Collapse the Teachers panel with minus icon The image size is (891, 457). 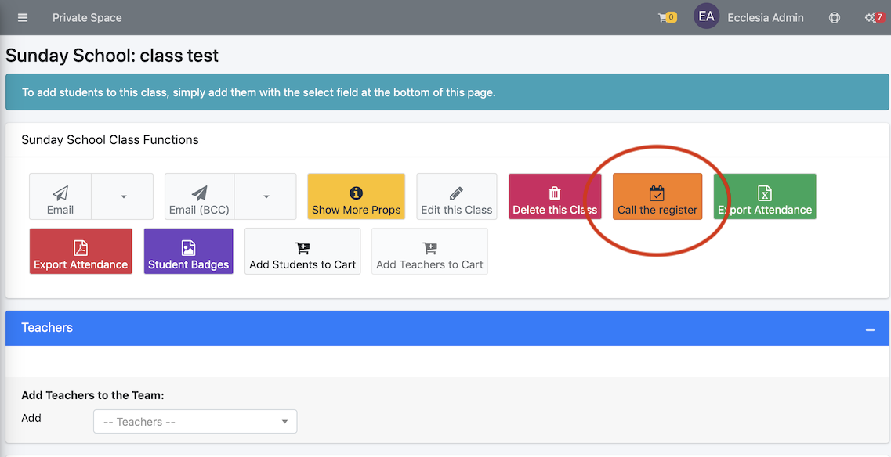click(870, 329)
